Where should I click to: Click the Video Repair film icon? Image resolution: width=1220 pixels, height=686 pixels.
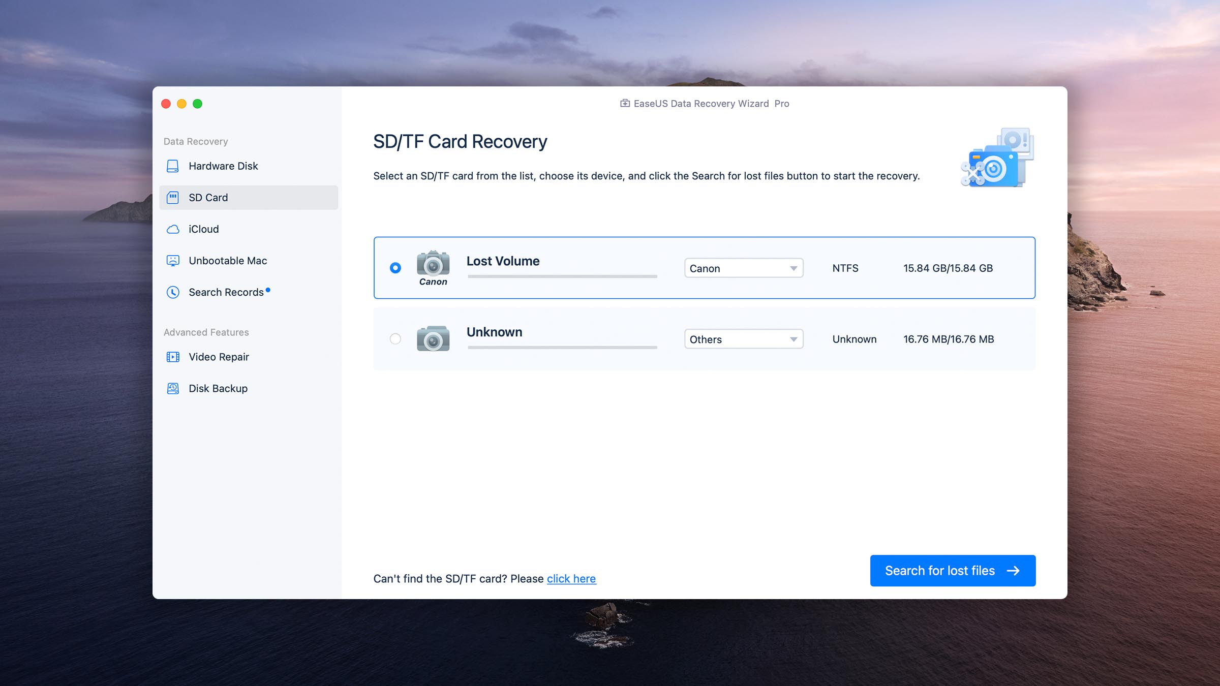(173, 357)
